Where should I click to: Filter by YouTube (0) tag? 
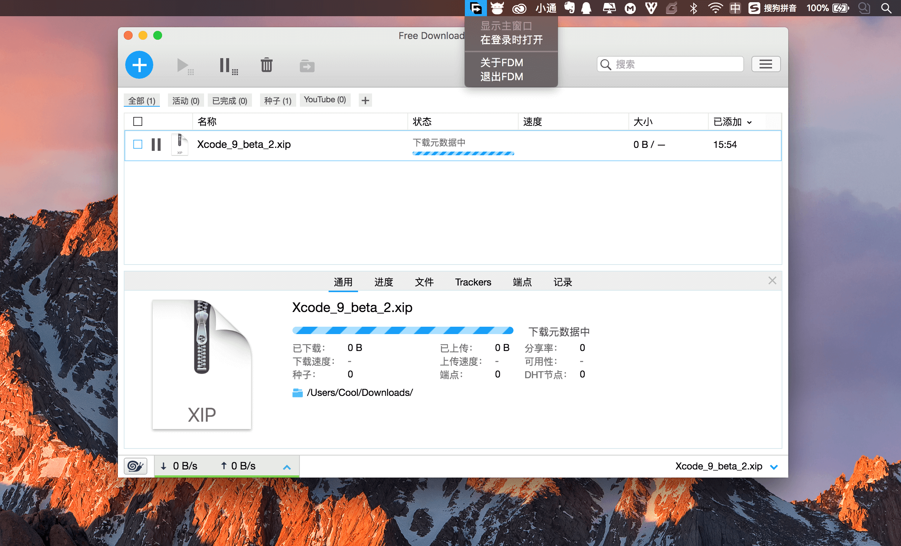[x=325, y=100]
